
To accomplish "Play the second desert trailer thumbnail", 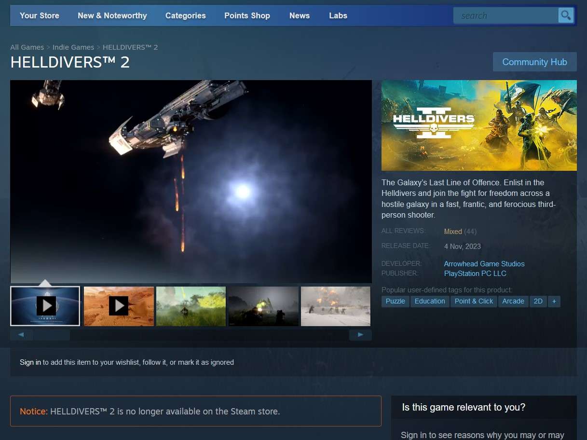I will click(119, 306).
